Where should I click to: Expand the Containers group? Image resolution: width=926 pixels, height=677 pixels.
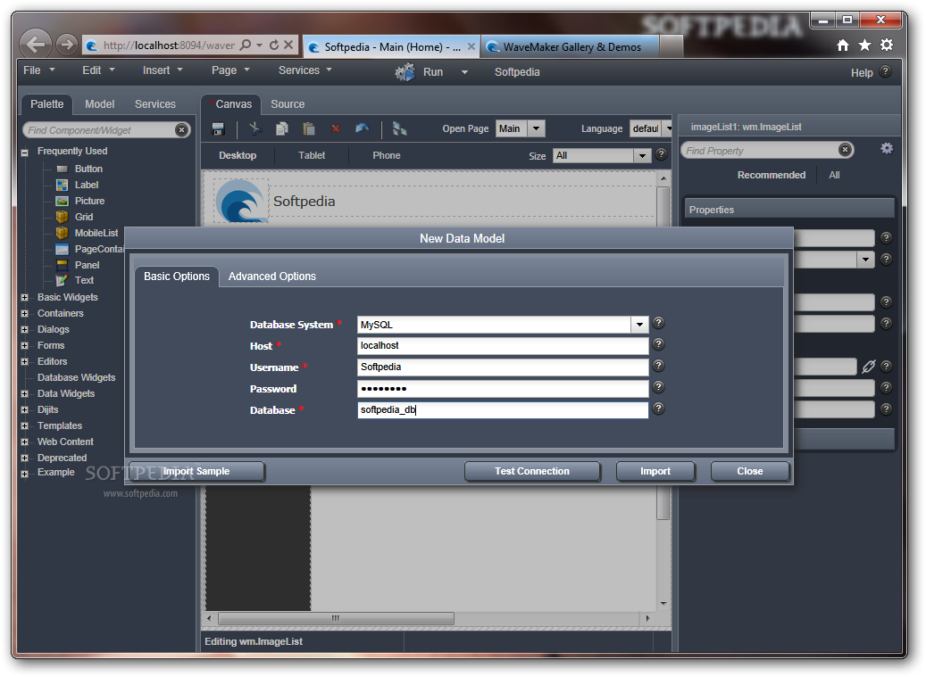[24, 314]
